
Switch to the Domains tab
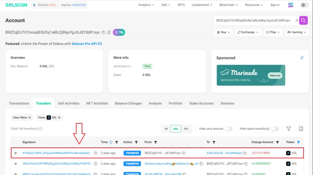(227, 103)
